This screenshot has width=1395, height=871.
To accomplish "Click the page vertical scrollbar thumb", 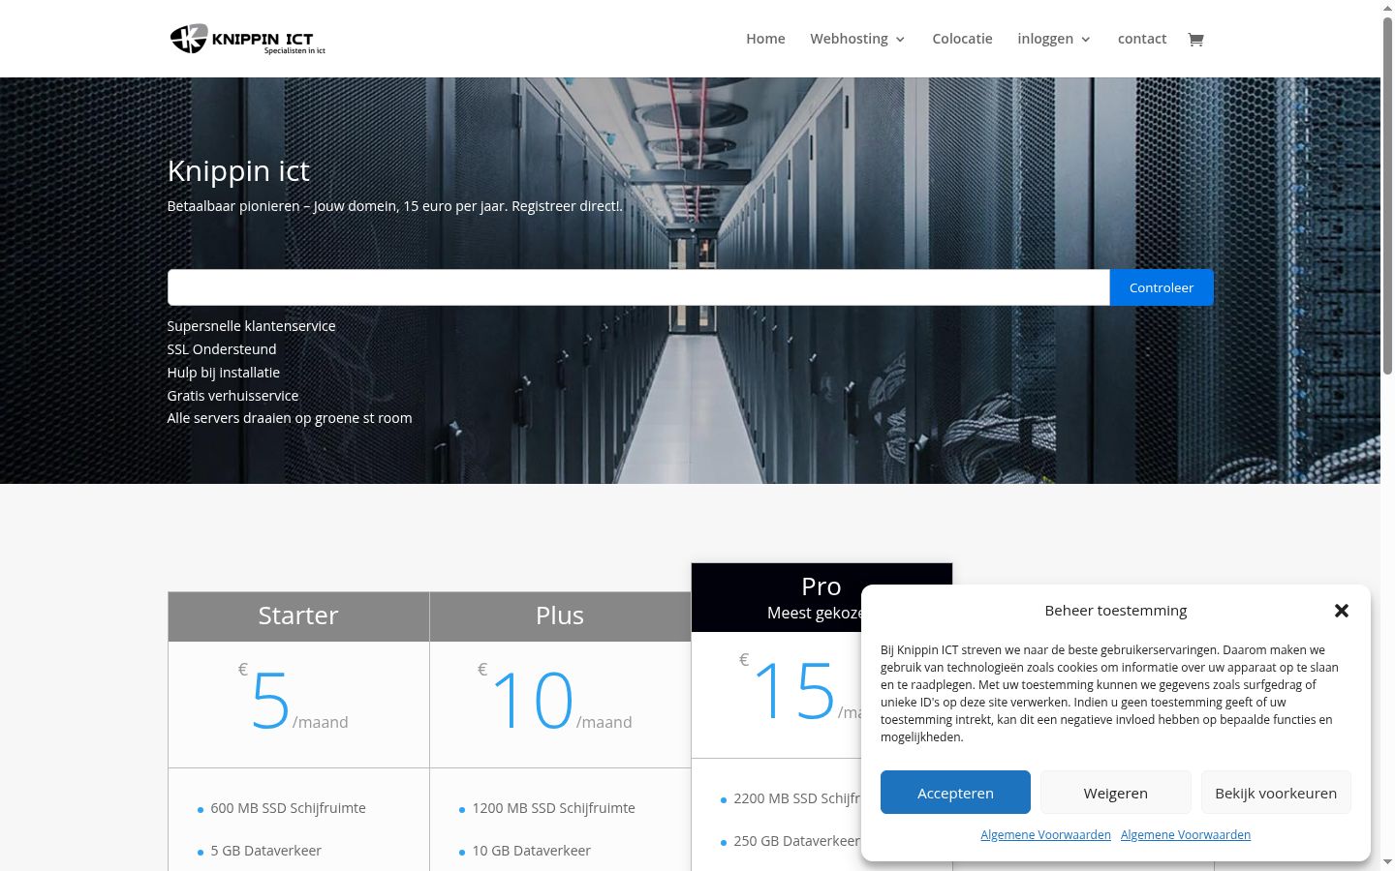I will (x=1387, y=194).
